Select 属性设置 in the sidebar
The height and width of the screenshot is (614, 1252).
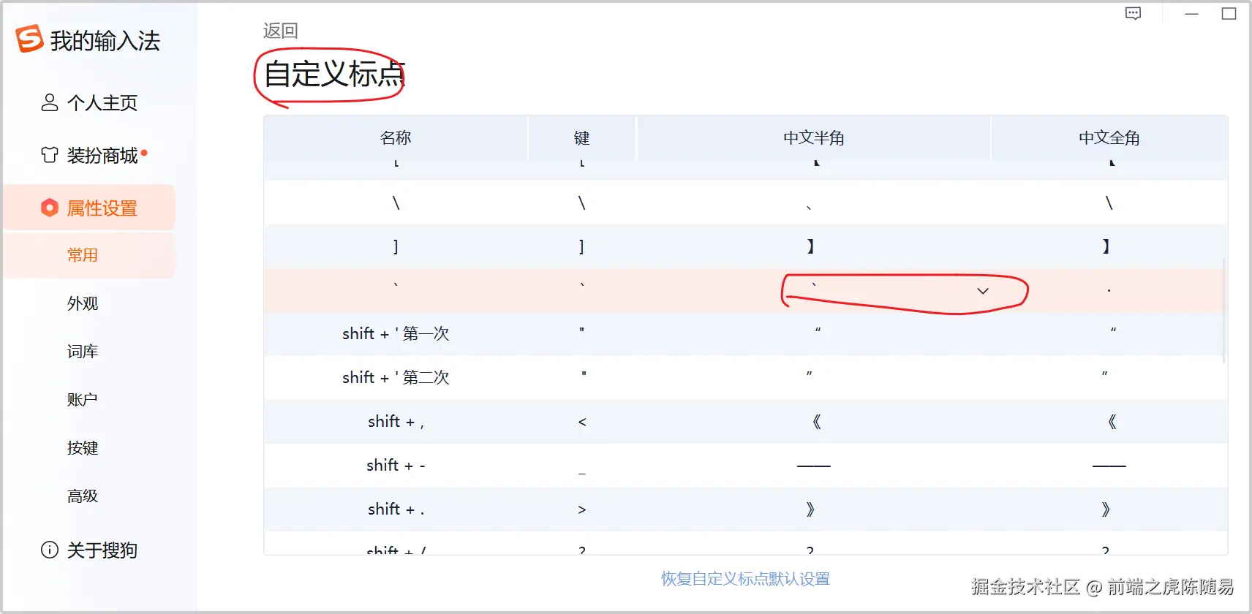coord(89,208)
